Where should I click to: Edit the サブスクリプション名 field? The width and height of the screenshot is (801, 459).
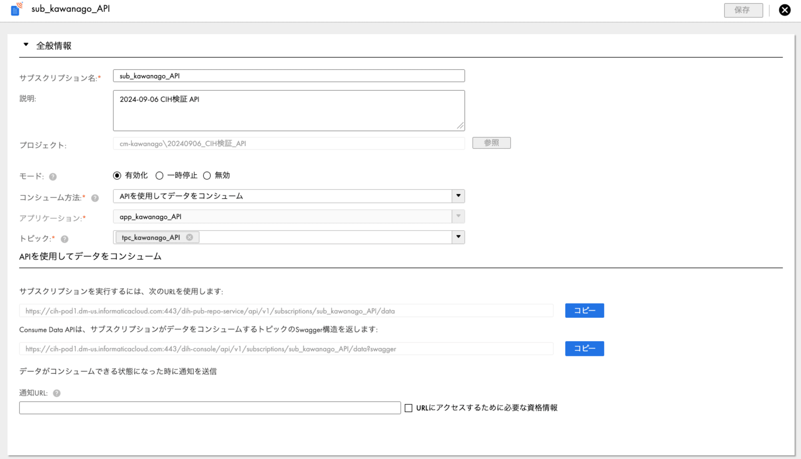click(x=289, y=76)
